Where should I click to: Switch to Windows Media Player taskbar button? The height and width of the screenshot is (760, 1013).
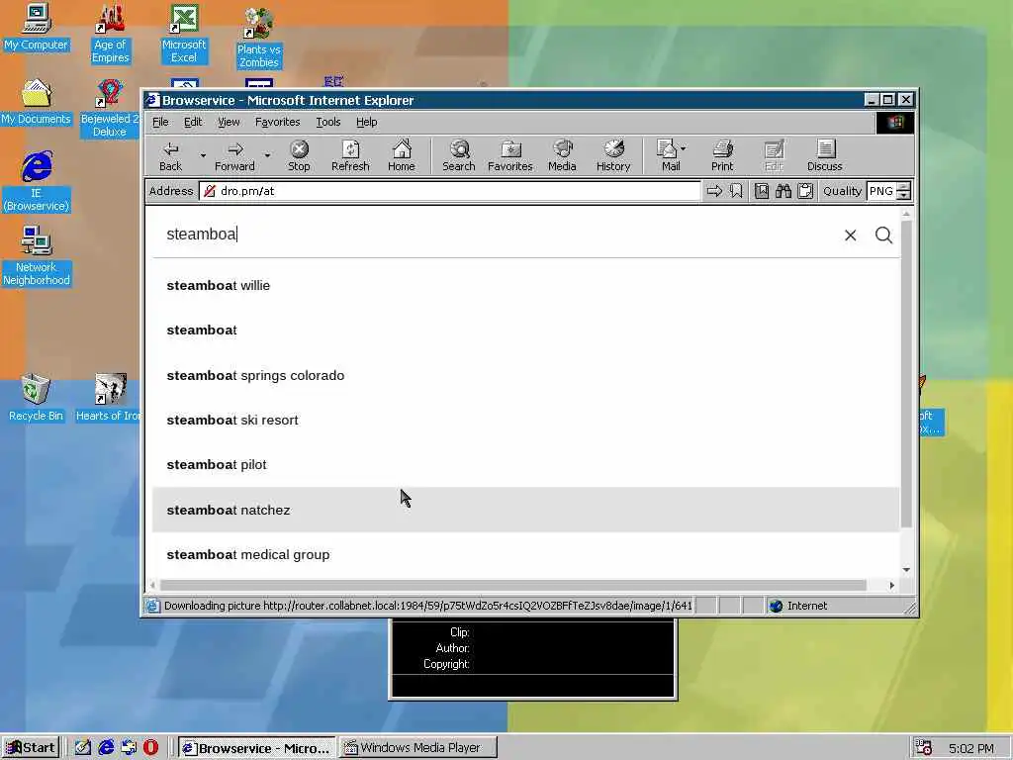[418, 748]
